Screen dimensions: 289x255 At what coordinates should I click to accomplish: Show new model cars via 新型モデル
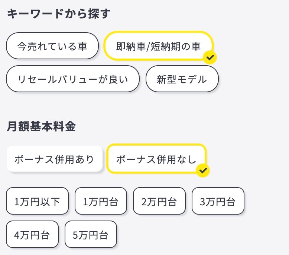click(x=182, y=79)
